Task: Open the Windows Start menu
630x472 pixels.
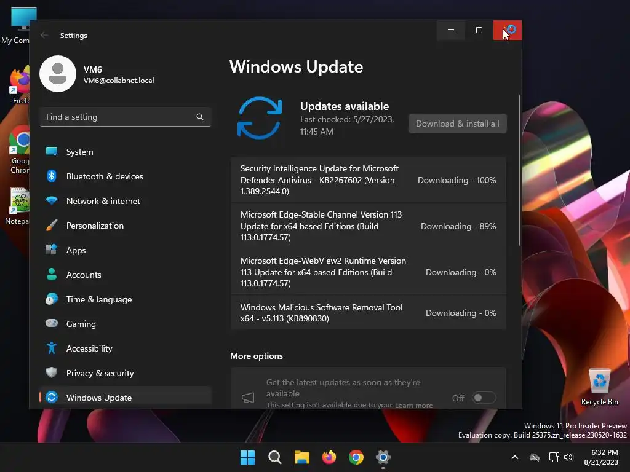Action: coord(247,457)
